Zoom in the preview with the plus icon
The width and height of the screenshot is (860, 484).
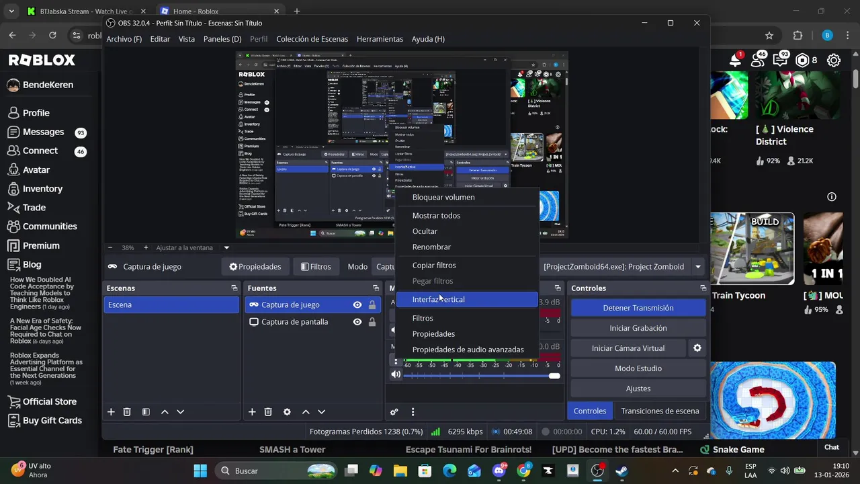point(146,247)
